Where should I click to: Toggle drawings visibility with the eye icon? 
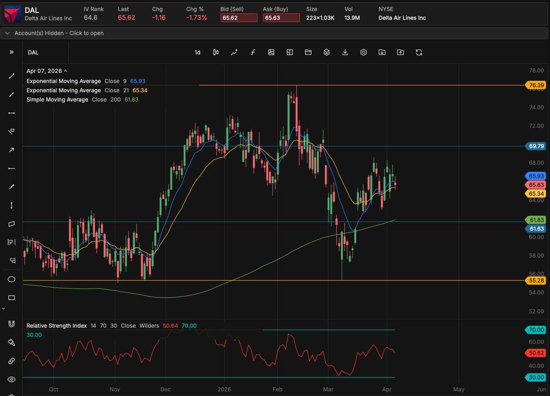[12, 379]
